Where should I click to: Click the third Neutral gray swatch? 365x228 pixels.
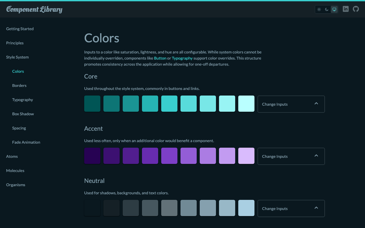click(131, 208)
